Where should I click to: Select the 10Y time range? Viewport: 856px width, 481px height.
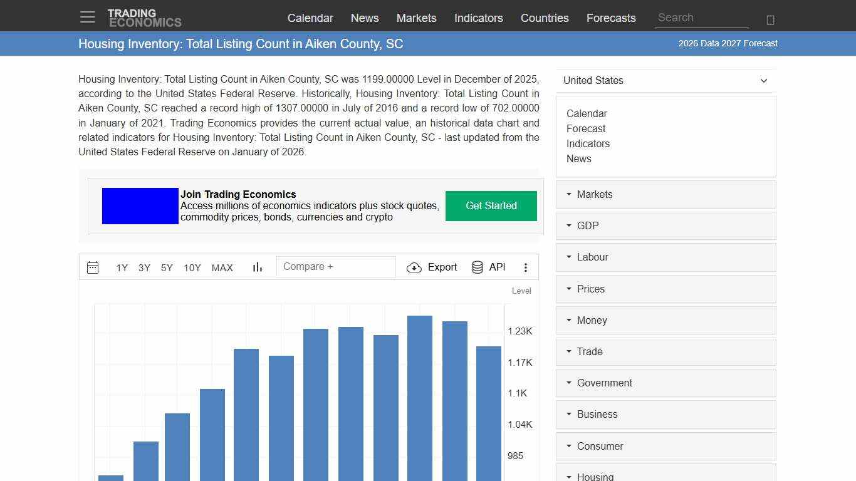[192, 267]
